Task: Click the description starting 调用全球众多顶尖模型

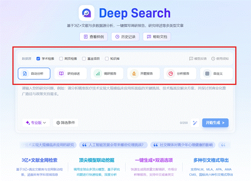Action: coord(97,172)
